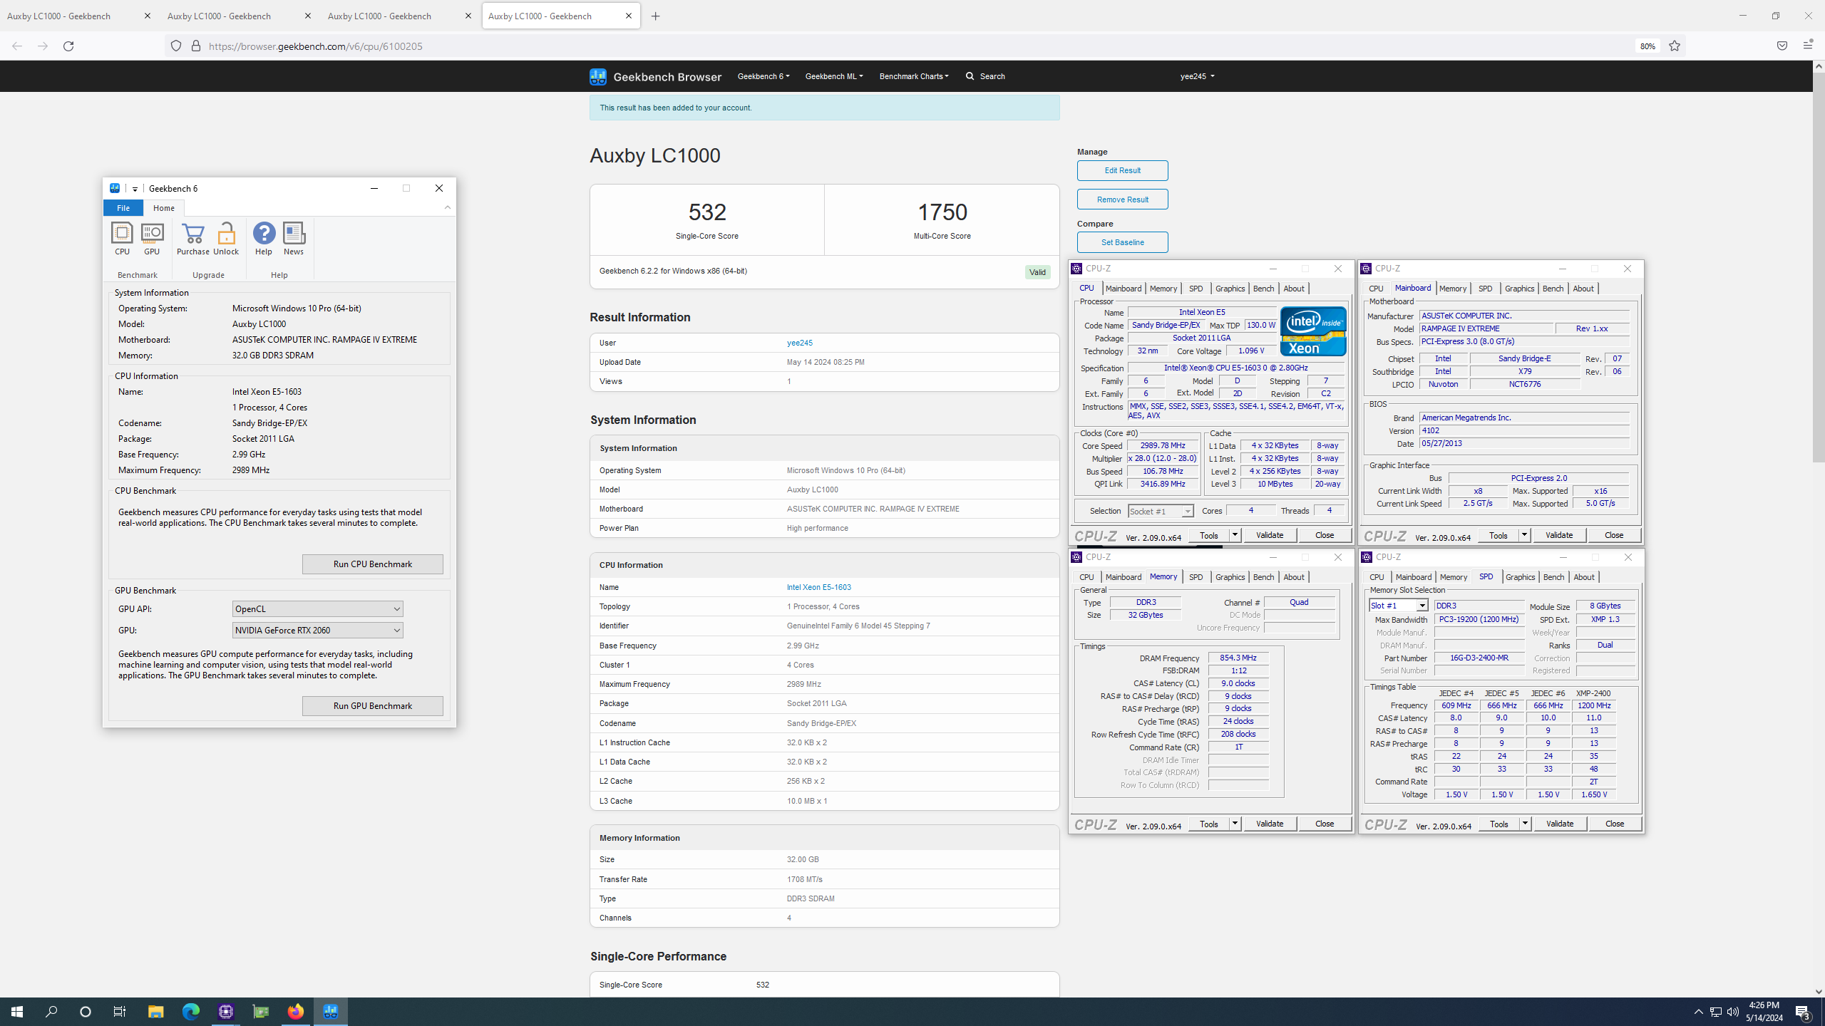
Task: Click the browser Back arrow
Action: pos(16,46)
